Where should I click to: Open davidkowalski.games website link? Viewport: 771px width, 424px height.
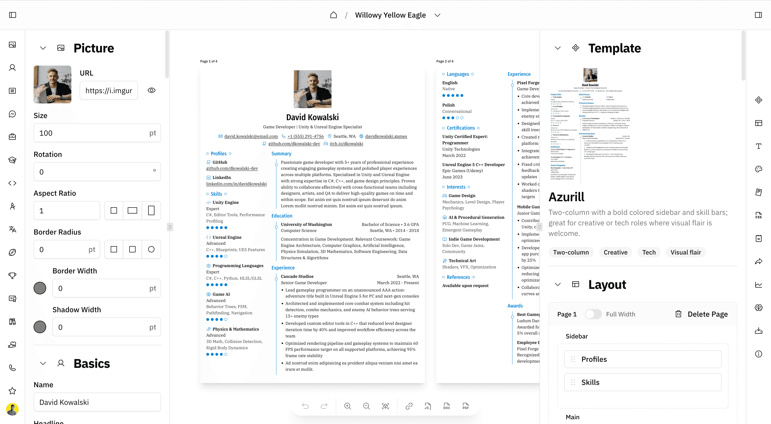tap(386, 136)
